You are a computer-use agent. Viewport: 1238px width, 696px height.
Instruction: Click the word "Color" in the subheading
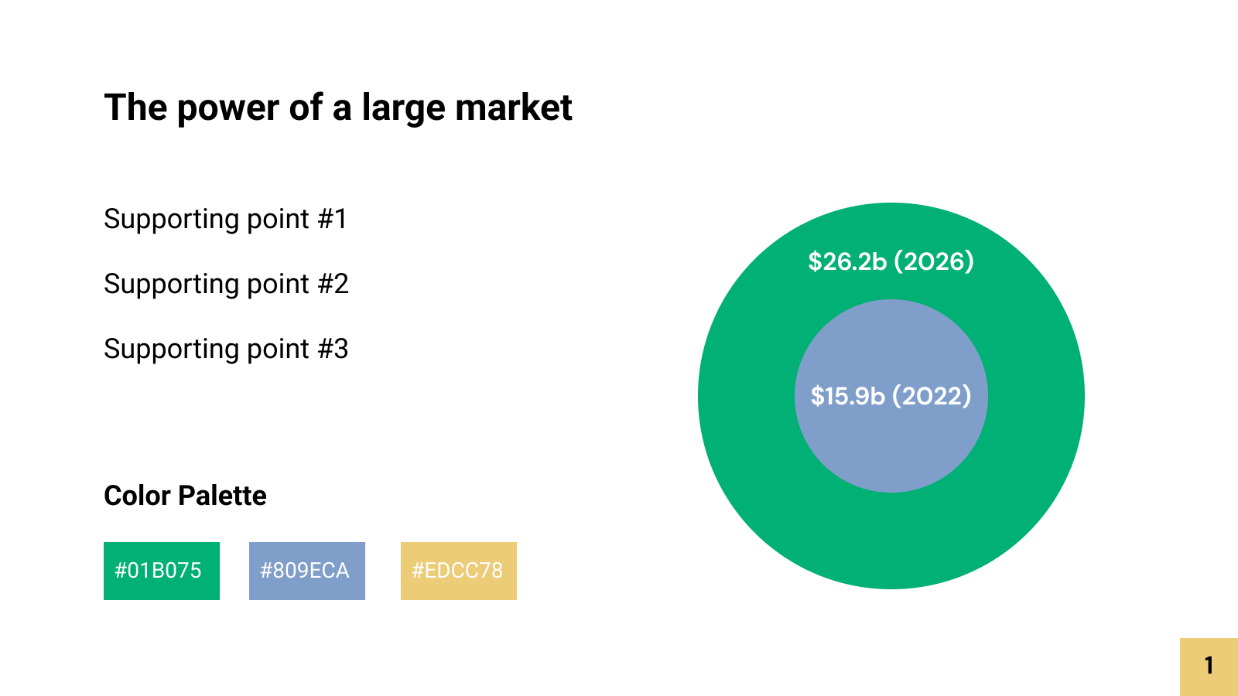(137, 496)
